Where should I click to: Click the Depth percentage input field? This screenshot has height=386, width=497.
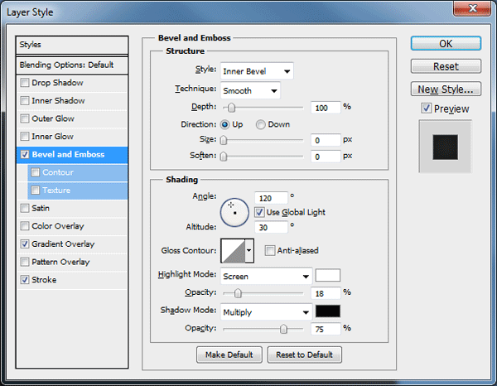pyautogui.click(x=326, y=108)
